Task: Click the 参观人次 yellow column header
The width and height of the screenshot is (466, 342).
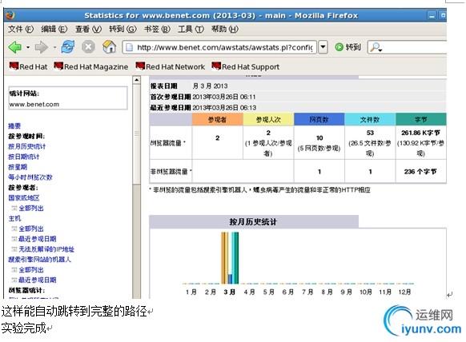Action: click(x=268, y=119)
